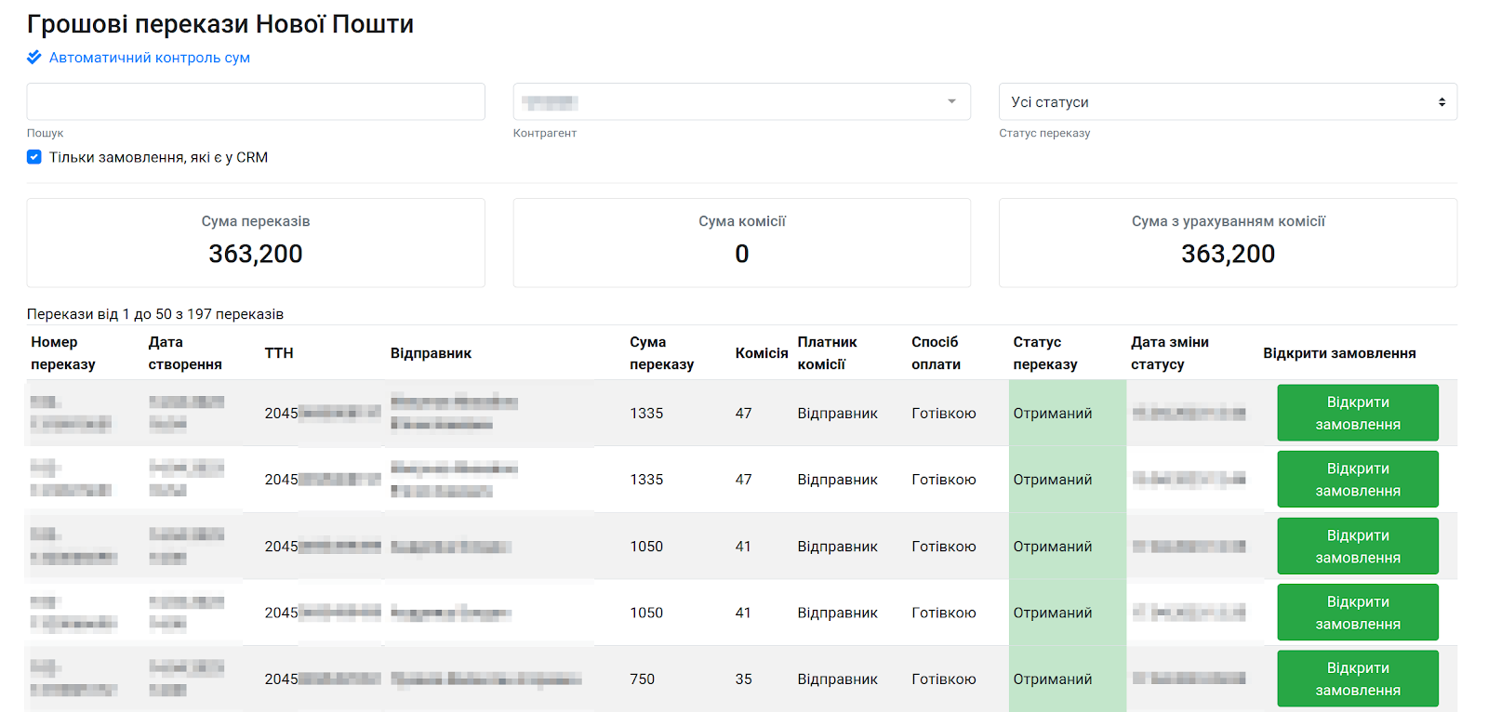
Task: Uncheck Тільки замовлення, які є у CRM
Action: pyautogui.click(x=34, y=157)
